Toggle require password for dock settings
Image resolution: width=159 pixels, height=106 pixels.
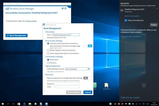pos(88,78)
